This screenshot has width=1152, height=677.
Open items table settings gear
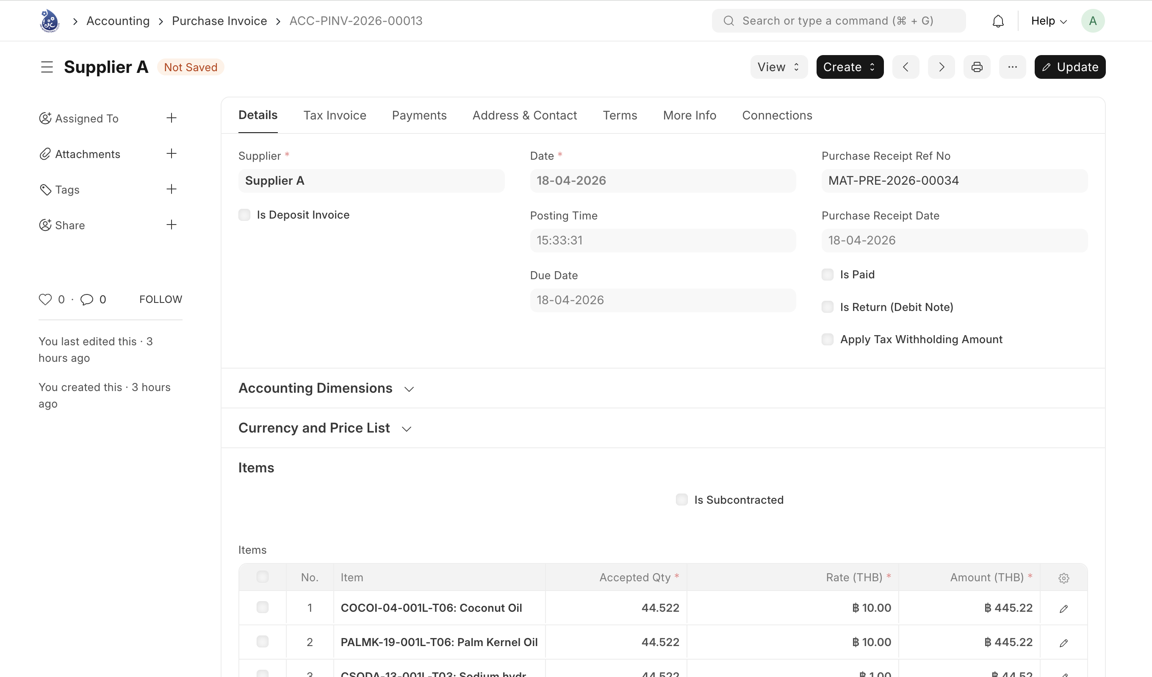tap(1064, 578)
